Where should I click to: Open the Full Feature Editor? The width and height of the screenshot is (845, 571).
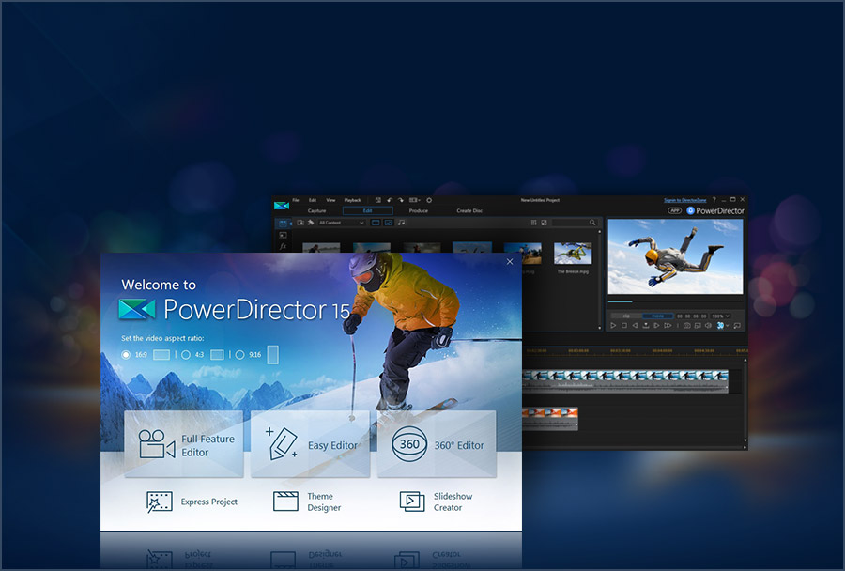coord(184,444)
